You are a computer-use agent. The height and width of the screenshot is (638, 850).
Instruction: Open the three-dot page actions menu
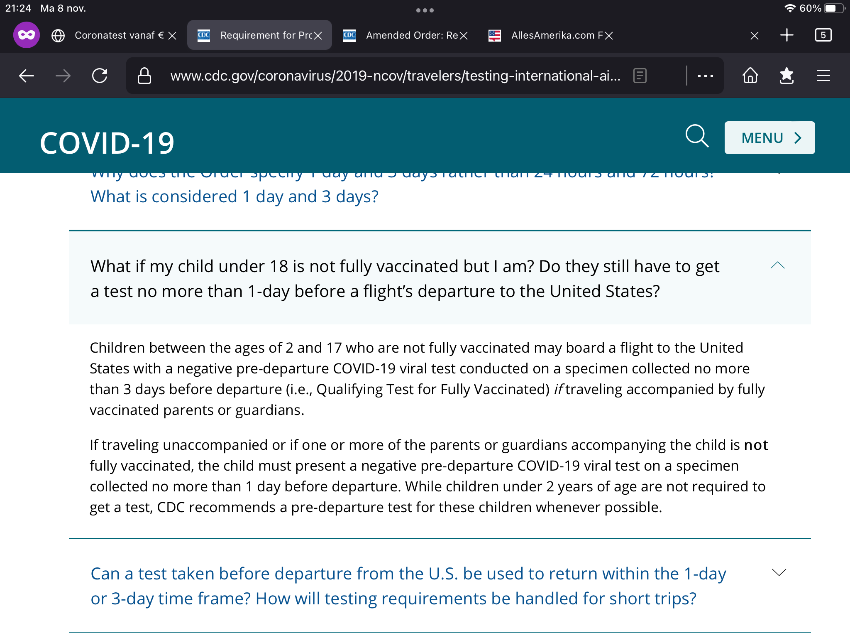[x=705, y=76]
